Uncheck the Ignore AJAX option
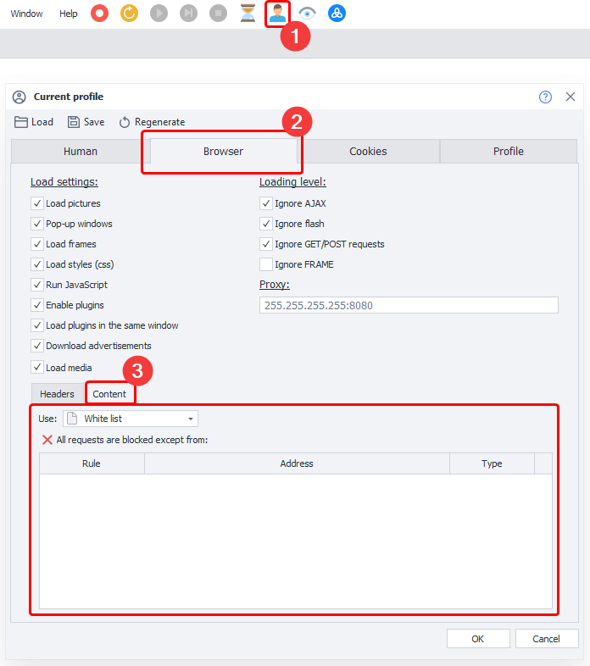The height and width of the screenshot is (666, 590). pyautogui.click(x=266, y=203)
